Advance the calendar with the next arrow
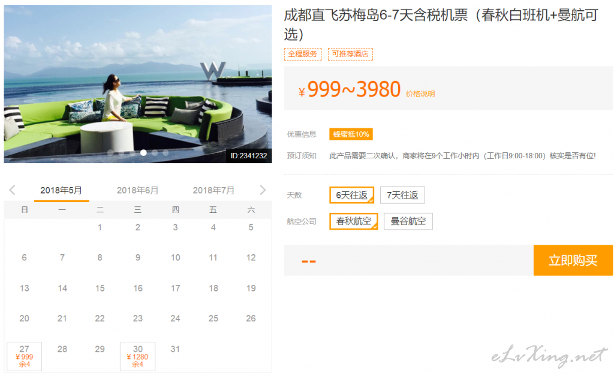The height and width of the screenshot is (376, 614). 263,190
